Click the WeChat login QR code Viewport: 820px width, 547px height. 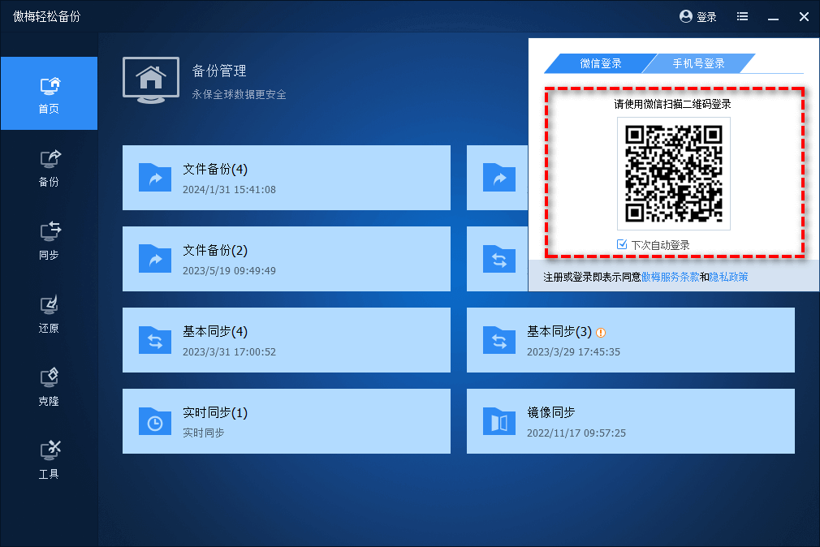(673, 174)
